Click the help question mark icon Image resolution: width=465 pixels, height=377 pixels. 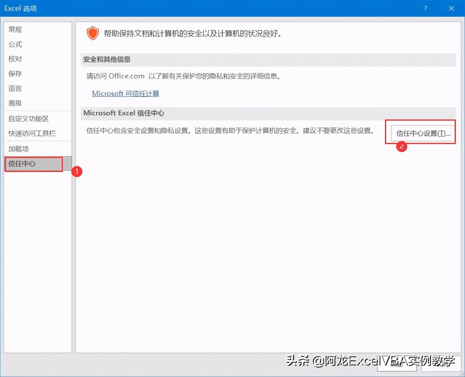tap(425, 8)
